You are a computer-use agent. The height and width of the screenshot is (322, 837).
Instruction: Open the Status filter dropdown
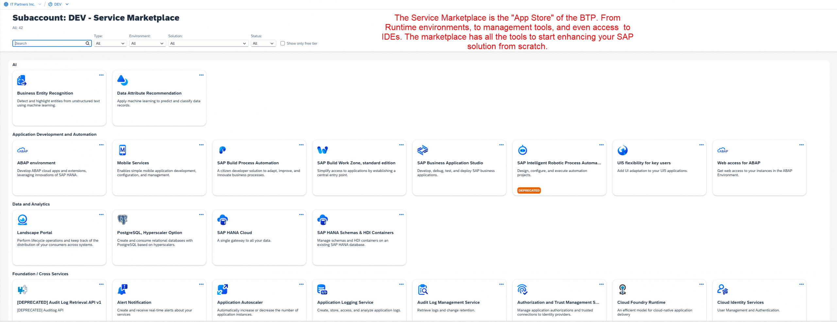(x=263, y=43)
